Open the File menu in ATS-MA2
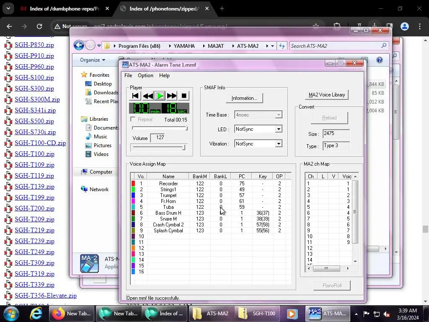The image size is (429, 322). point(128,75)
